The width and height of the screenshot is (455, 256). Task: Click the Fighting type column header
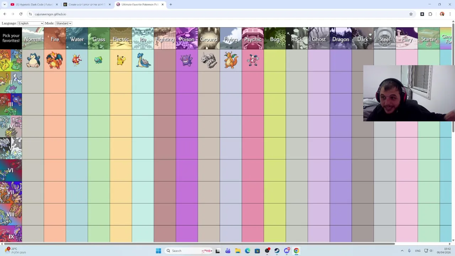point(165,38)
